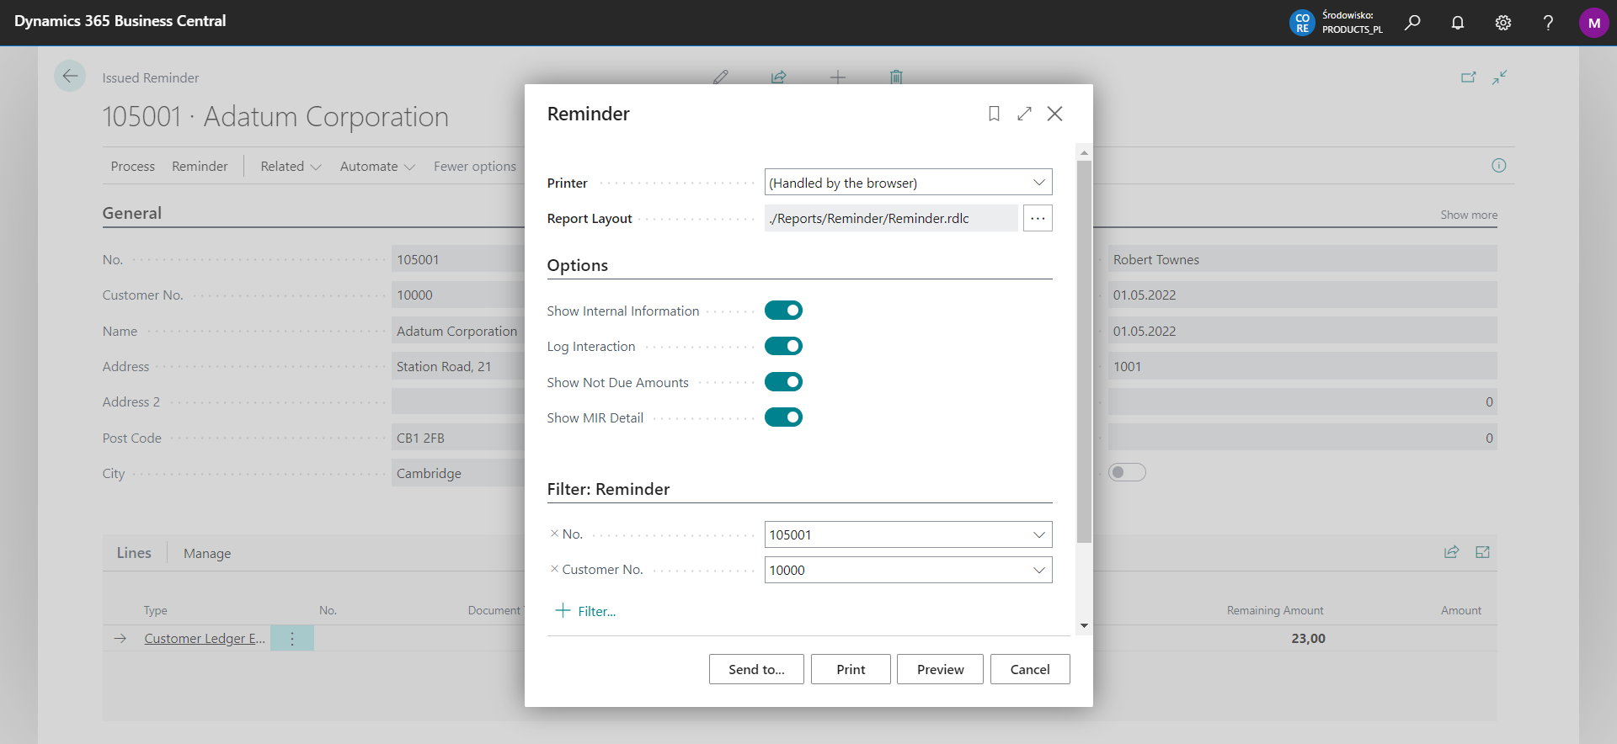The image size is (1617, 744).
Task: Click dialog scrollbar down arrow
Action: pyautogui.click(x=1084, y=625)
